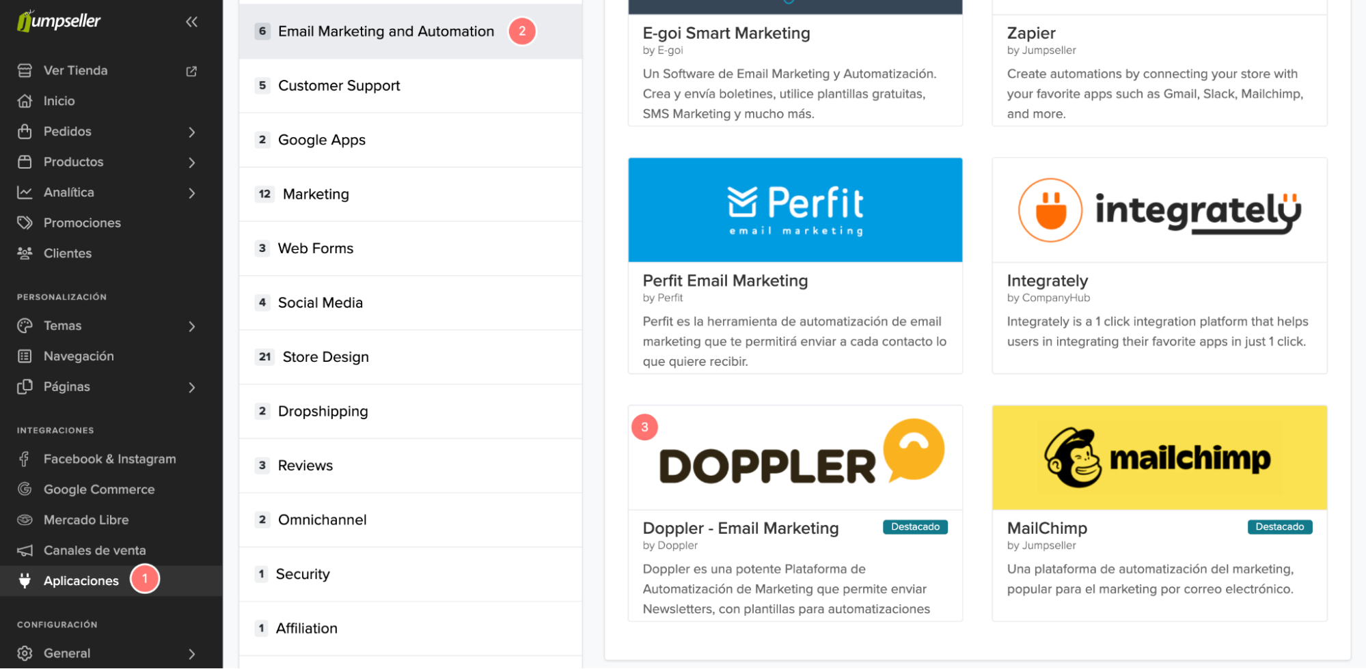Screen dimensions: 1366x669
Task: Choose the Dropshipping category
Action: (323, 412)
